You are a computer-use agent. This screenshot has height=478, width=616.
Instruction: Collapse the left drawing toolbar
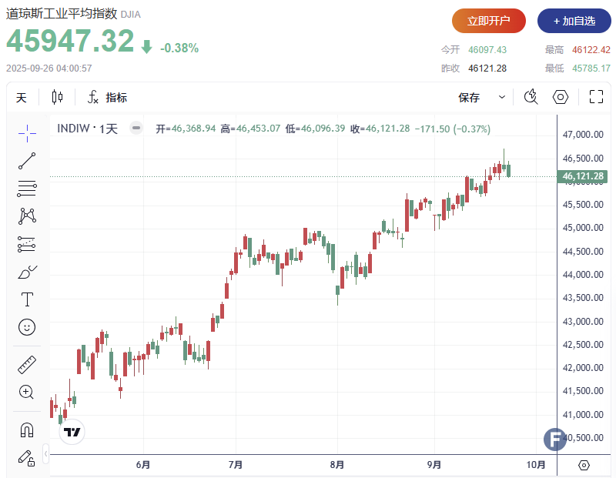[46, 454]
